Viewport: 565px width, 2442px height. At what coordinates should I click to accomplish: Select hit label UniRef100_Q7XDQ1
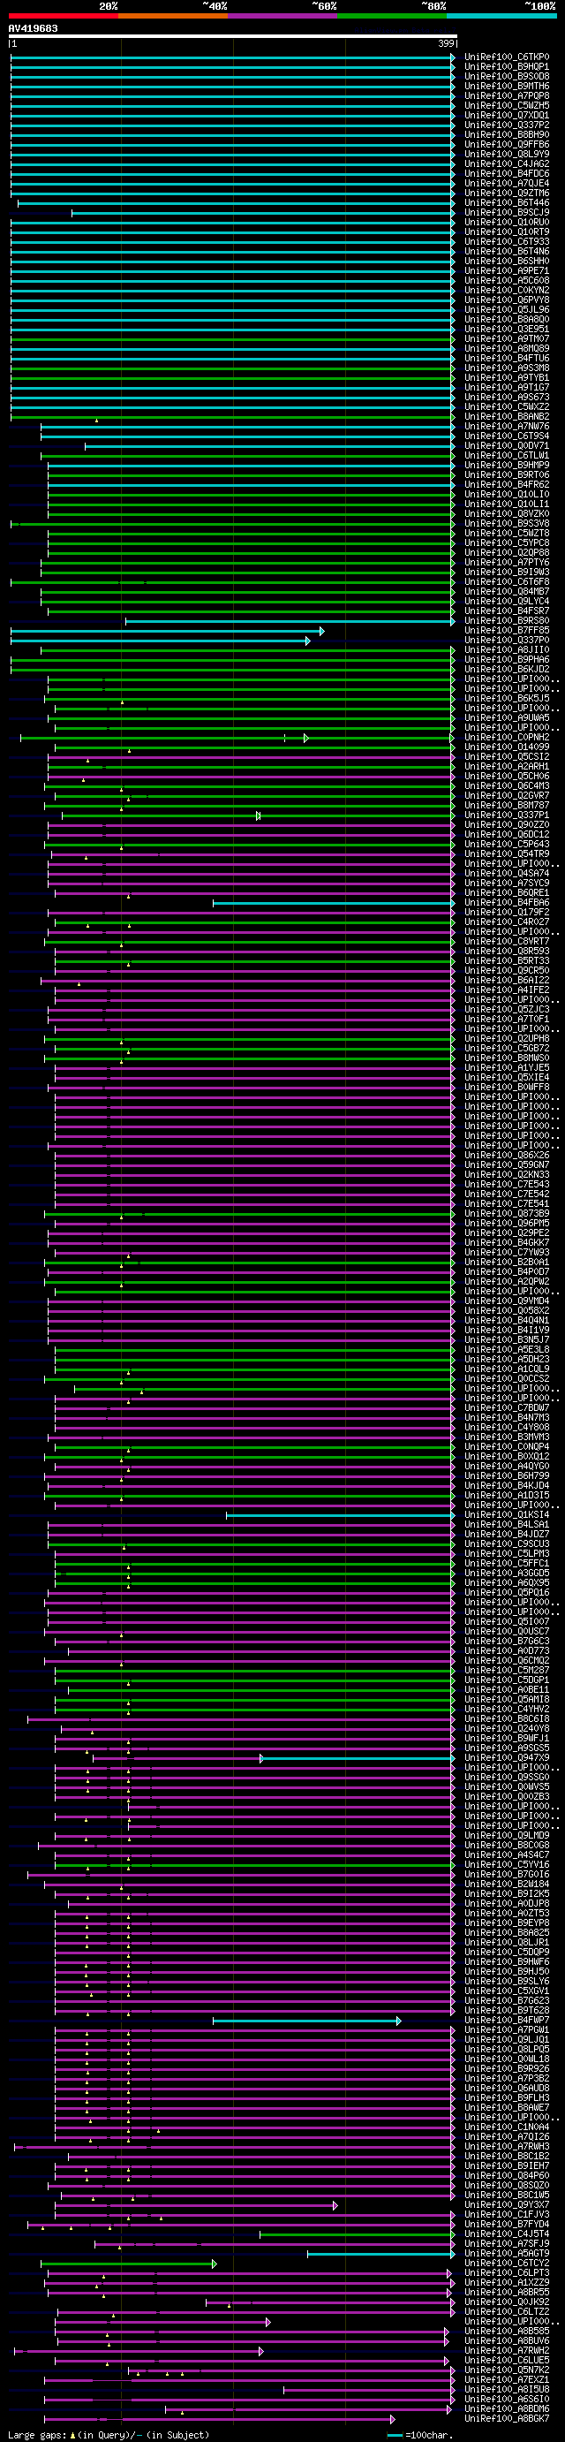pyautogui.click(x=506, y=115)
